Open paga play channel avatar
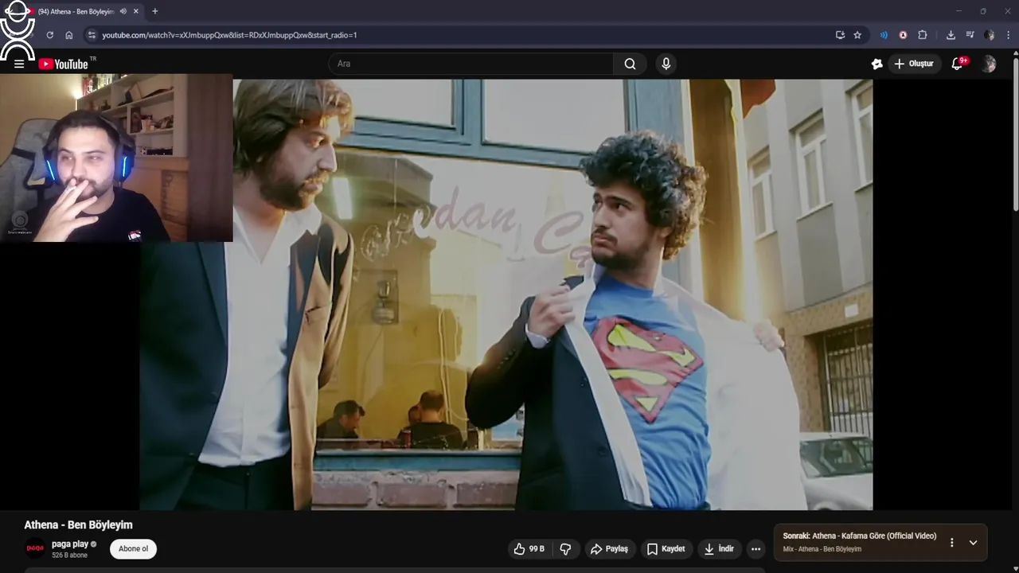 coord(35,548)
